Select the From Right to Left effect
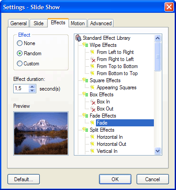176x190 pixels. [115, 59]
